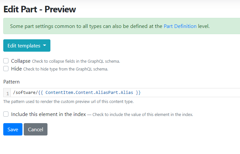Place cursor on ContentItem.Content.AliasPart.Alias expression
240x154 pixels.
coord(89,93)
